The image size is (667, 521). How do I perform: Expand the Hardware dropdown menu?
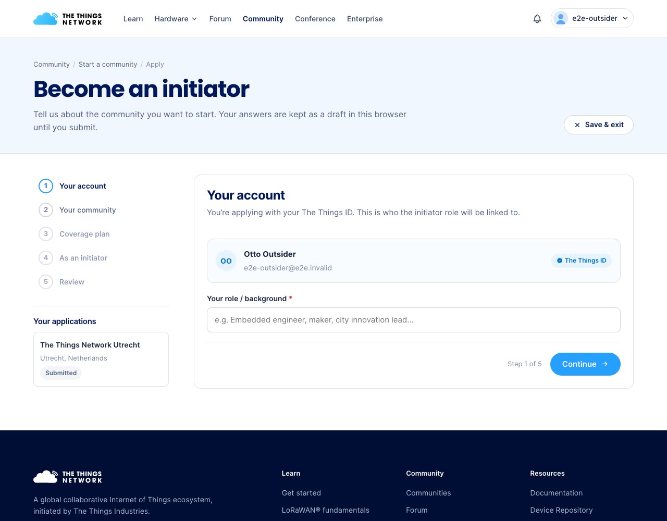point(176,19)
